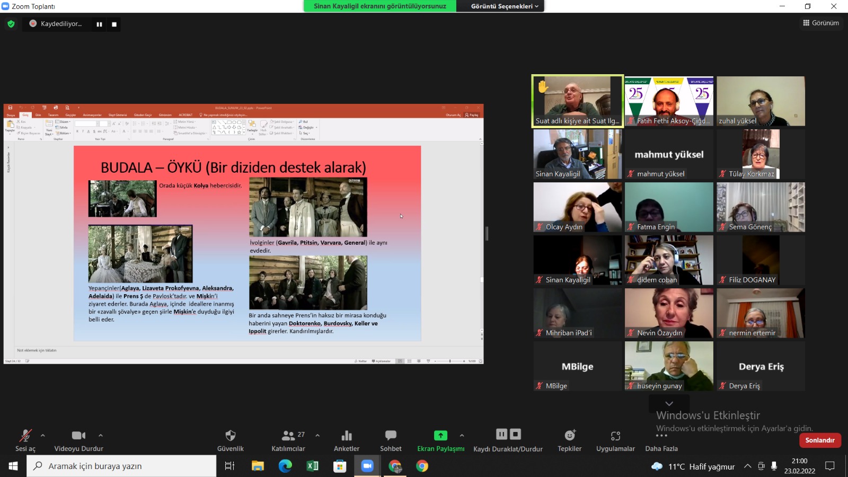The height and width of the screenshot is (477, 848).
Task: Stop recording next to Kaydediliyor indicator
Action: click(x=114, y=24)
